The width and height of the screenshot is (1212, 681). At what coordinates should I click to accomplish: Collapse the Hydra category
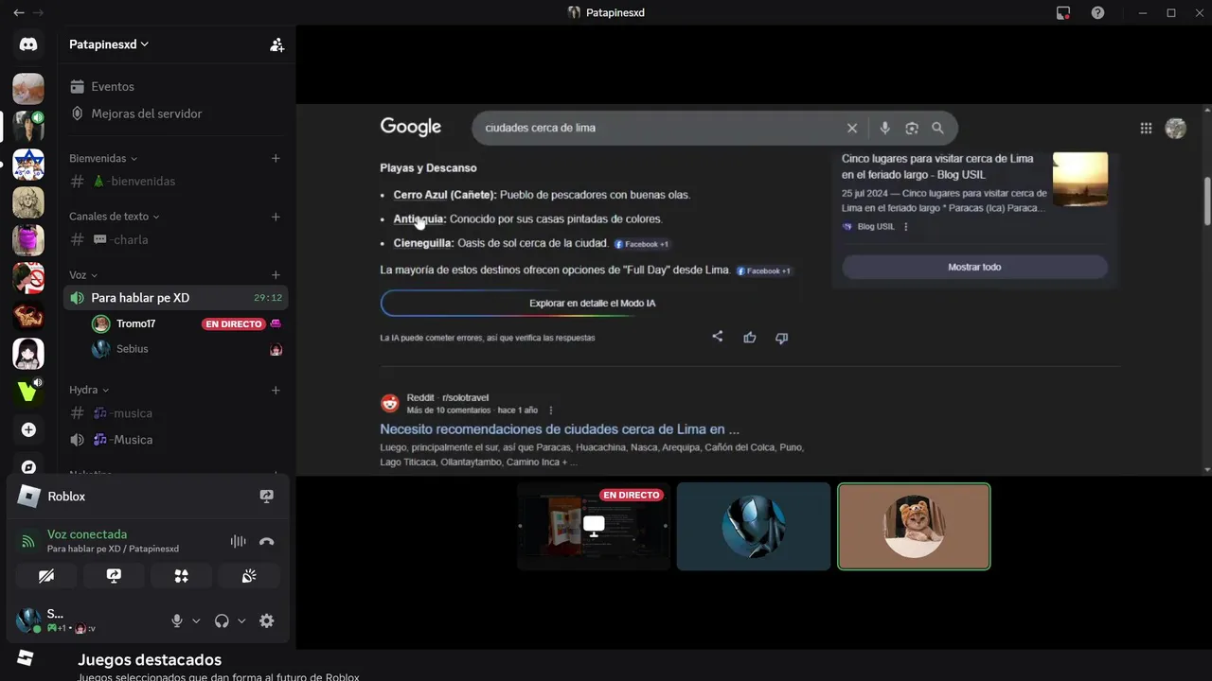(89, 390)
